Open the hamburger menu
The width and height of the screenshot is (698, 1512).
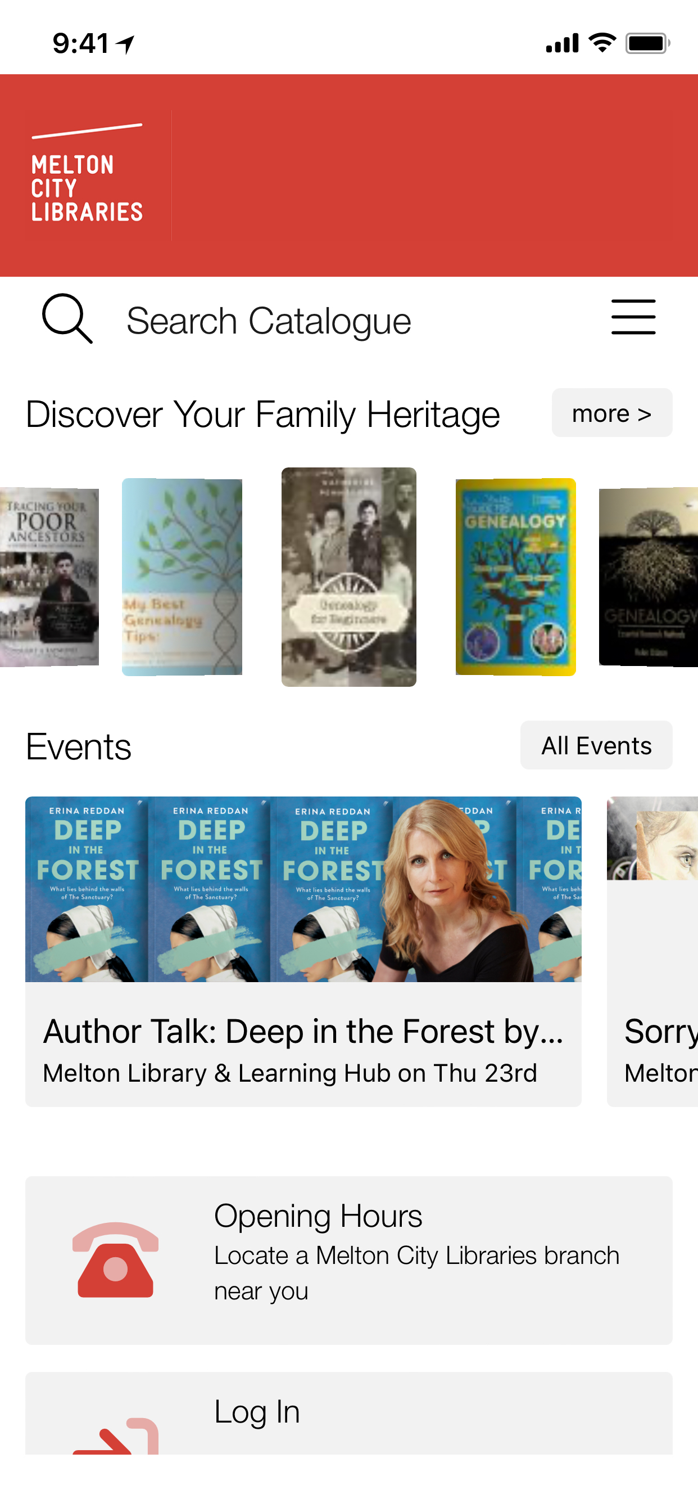click(633, 317)
